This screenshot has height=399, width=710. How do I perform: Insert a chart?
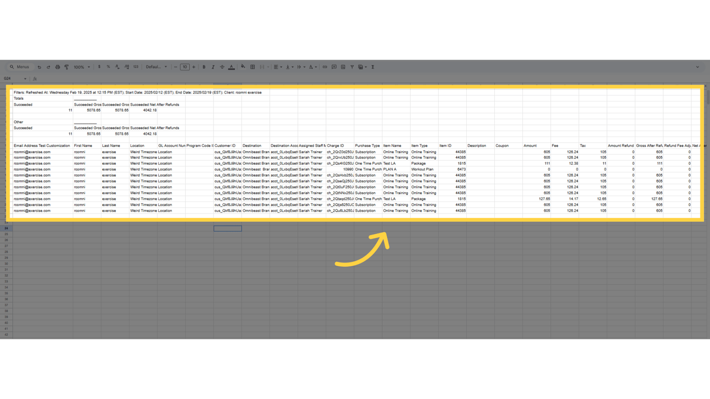[x=343, y=66]
